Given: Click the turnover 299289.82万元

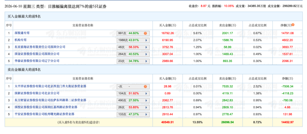Looking at the screenshot, I should tap(293, 6).
